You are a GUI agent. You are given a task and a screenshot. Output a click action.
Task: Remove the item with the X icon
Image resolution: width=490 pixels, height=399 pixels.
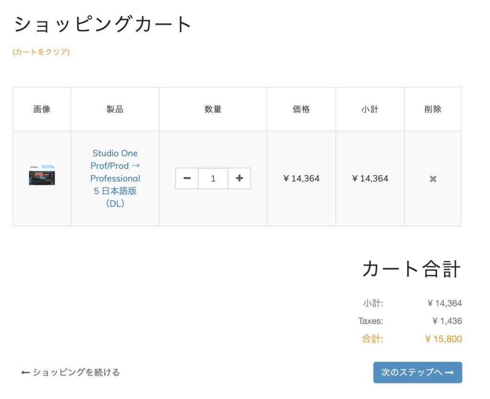[x=433, y=179]
